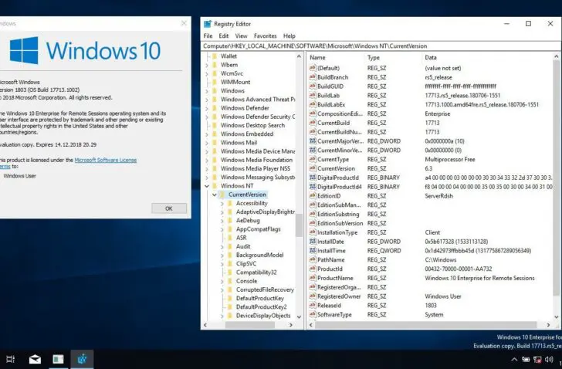Click the ProductName string value icon

313,278
